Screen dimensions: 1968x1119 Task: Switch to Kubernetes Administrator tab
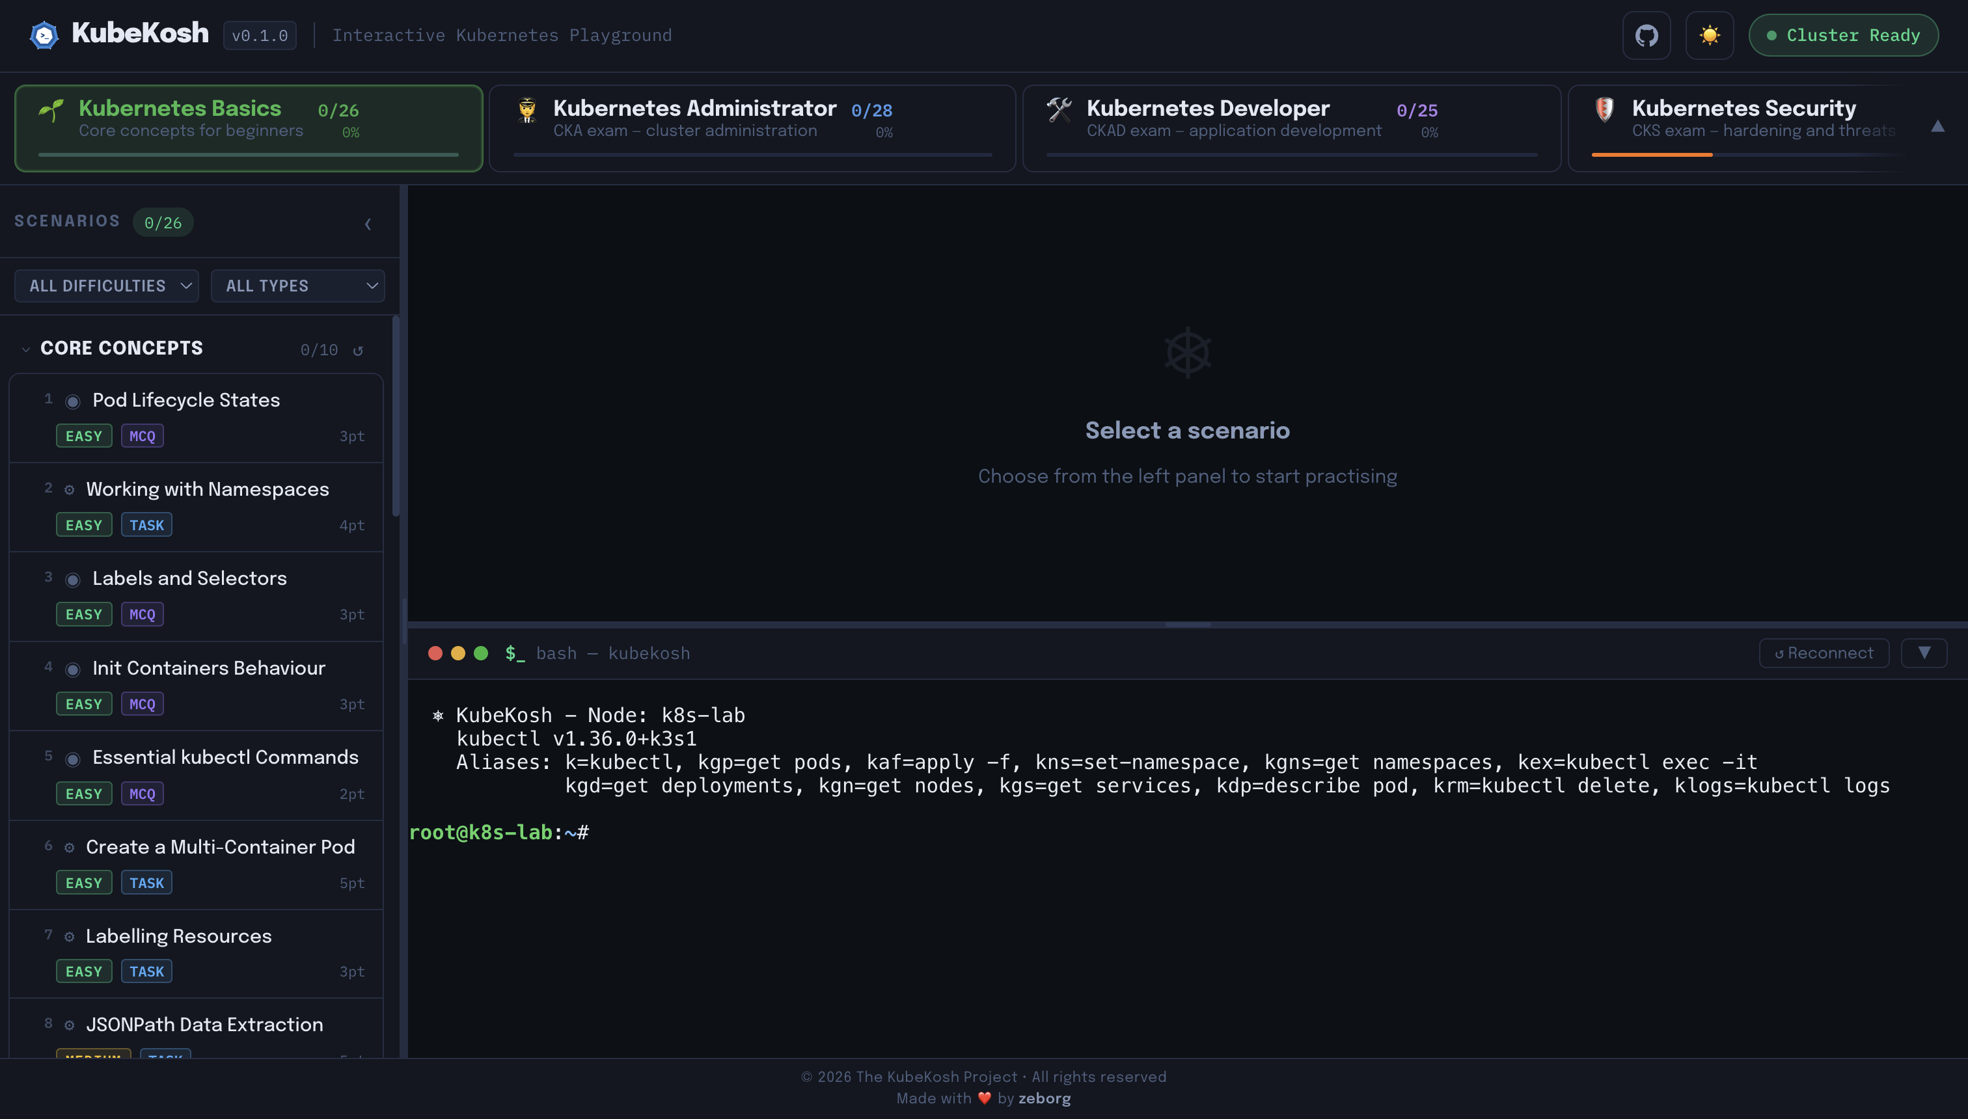(752, 128)
